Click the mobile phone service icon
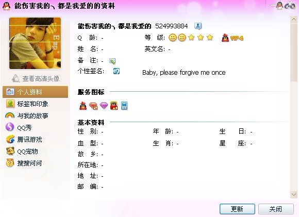 124,106
